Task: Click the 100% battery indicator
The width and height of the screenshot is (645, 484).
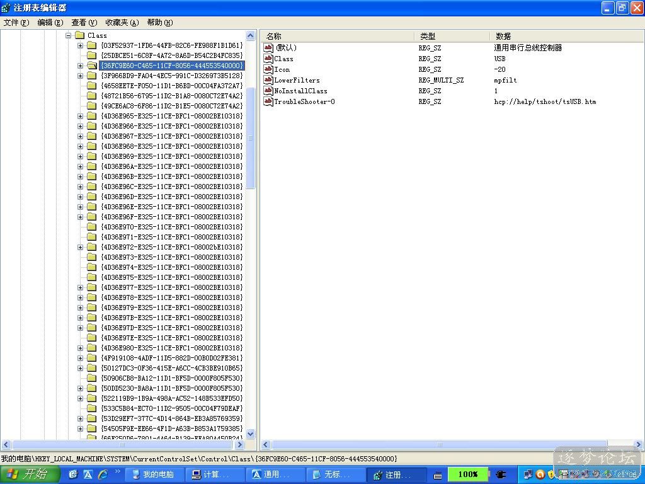Action: point(468,475)
